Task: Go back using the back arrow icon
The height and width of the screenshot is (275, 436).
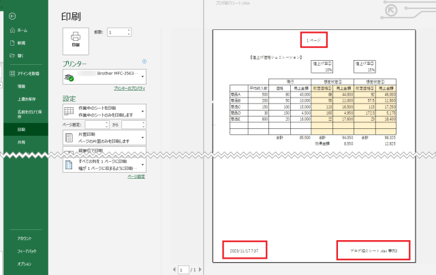Action: pyautogui.click(x=12, y=16)
